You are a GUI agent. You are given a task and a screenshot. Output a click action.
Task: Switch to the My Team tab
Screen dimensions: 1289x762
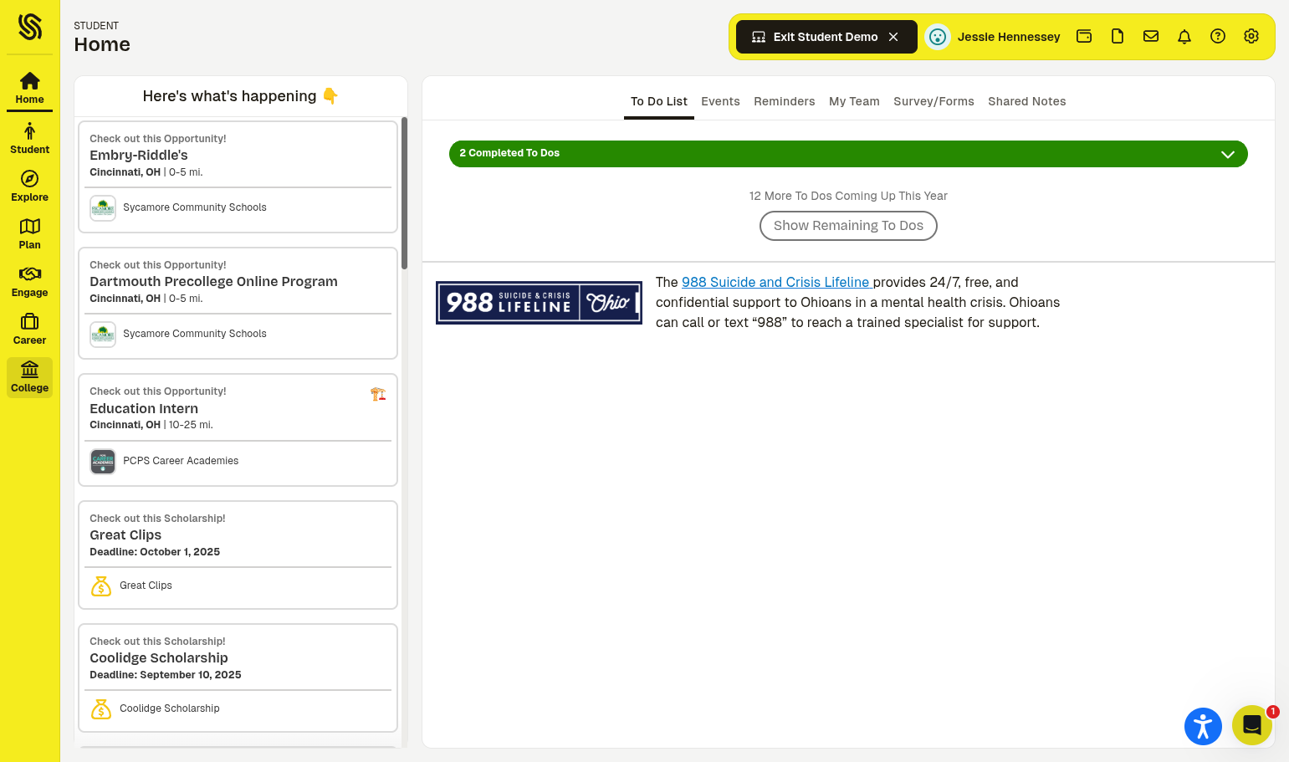coord(854,101)
